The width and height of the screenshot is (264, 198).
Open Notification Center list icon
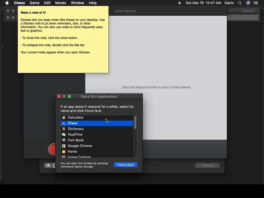click(256, 3)
